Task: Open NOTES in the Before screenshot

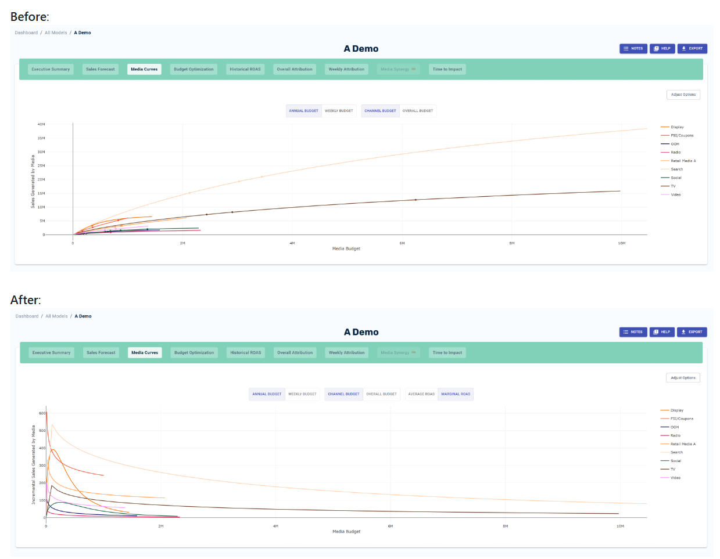Action: 633,49
